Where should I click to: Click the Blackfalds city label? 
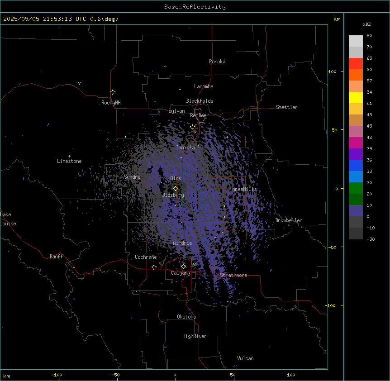pos(200,101)
